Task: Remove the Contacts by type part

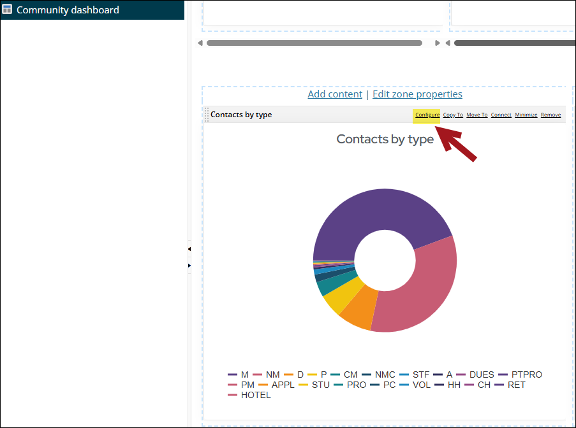Action: coord(550,115)
